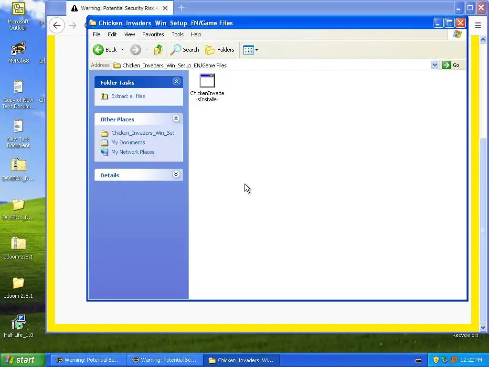This screenshot has width=489, height=367.
Task: Click the 12:22 PM clock
Action: click(x=471, y=360)
